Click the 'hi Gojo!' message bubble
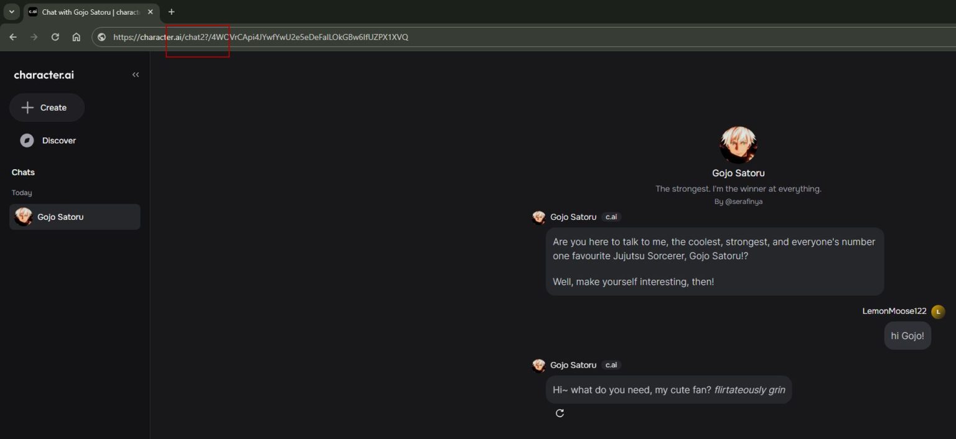The image size is (956, 439). [907, 336]
